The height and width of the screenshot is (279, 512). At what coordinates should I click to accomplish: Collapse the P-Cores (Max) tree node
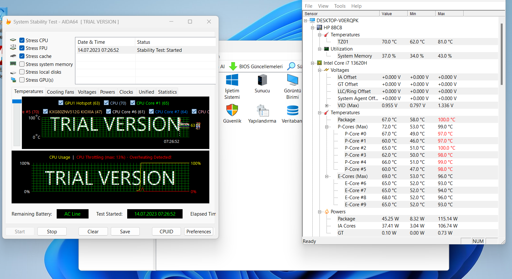point(327,127)
